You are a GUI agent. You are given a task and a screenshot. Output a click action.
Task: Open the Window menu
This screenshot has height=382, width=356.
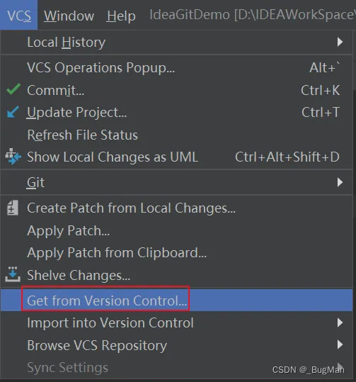tap(69, 16)
